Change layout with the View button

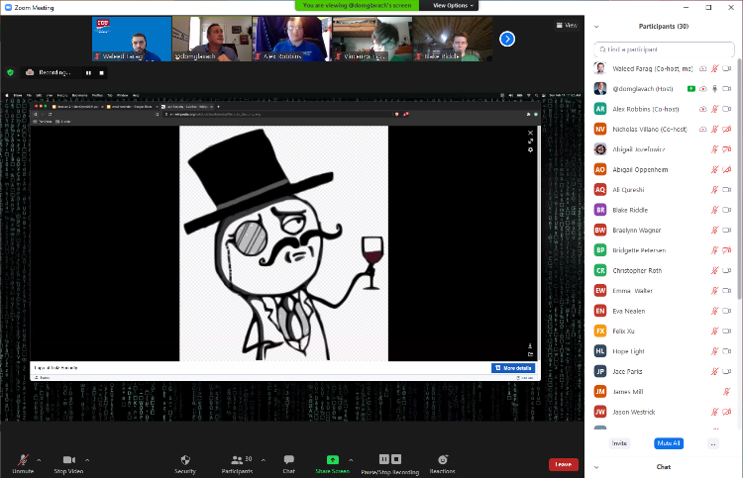click(567, 25)
